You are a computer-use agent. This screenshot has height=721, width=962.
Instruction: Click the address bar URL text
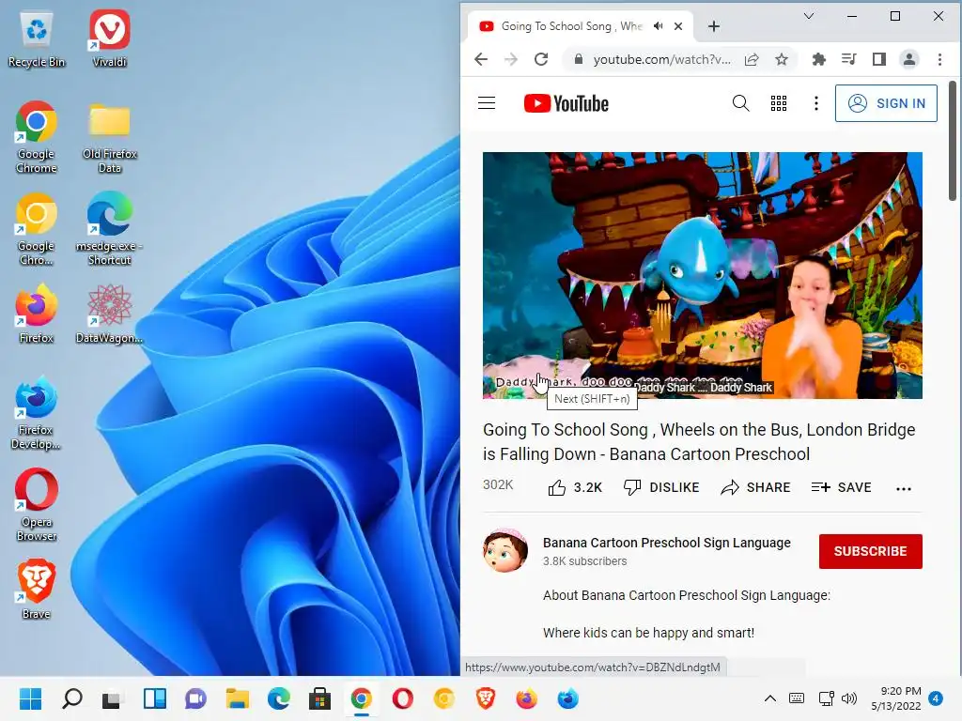click(x=662, y=59)
